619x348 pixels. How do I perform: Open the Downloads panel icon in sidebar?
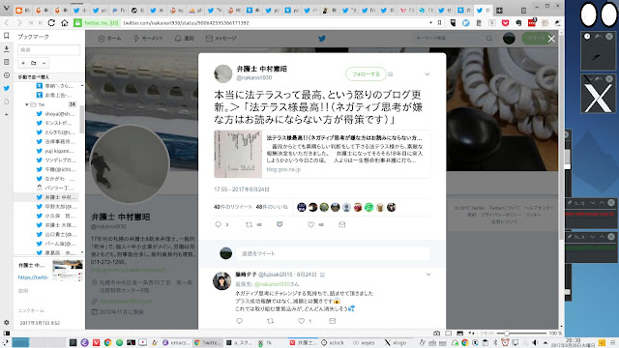(7, 49)
